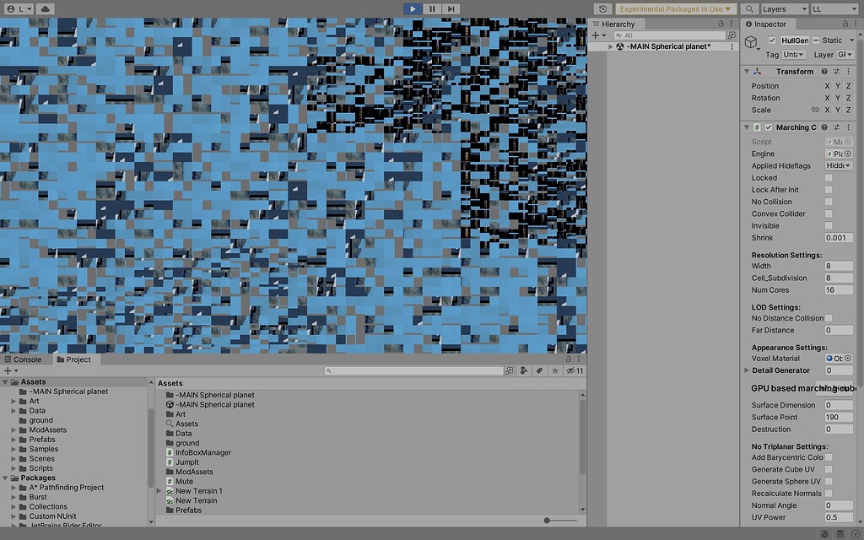The image size is (864, 540).
Task: Enable the Convex Collider checkbox
Action: [x=828, y=213]
